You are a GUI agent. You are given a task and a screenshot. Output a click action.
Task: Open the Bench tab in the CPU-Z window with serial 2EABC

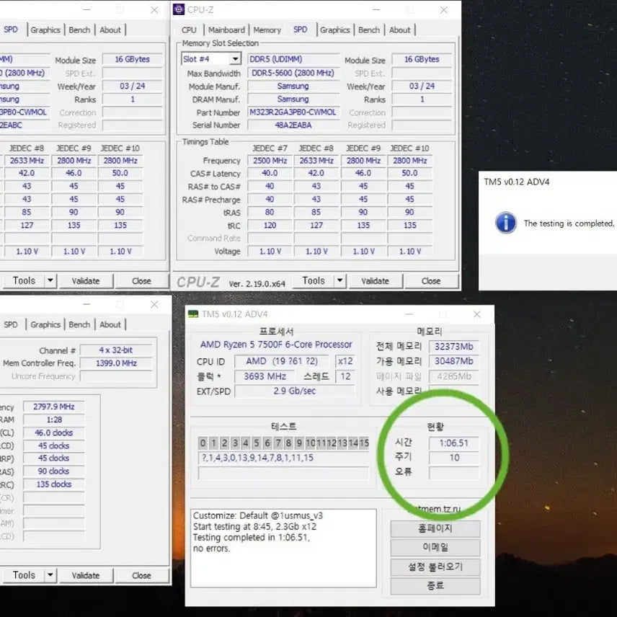click(79, 30)
